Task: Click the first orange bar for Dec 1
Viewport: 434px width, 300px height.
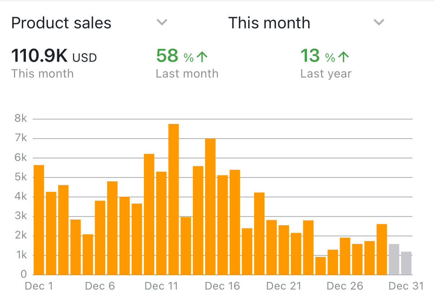Action: 39,220
